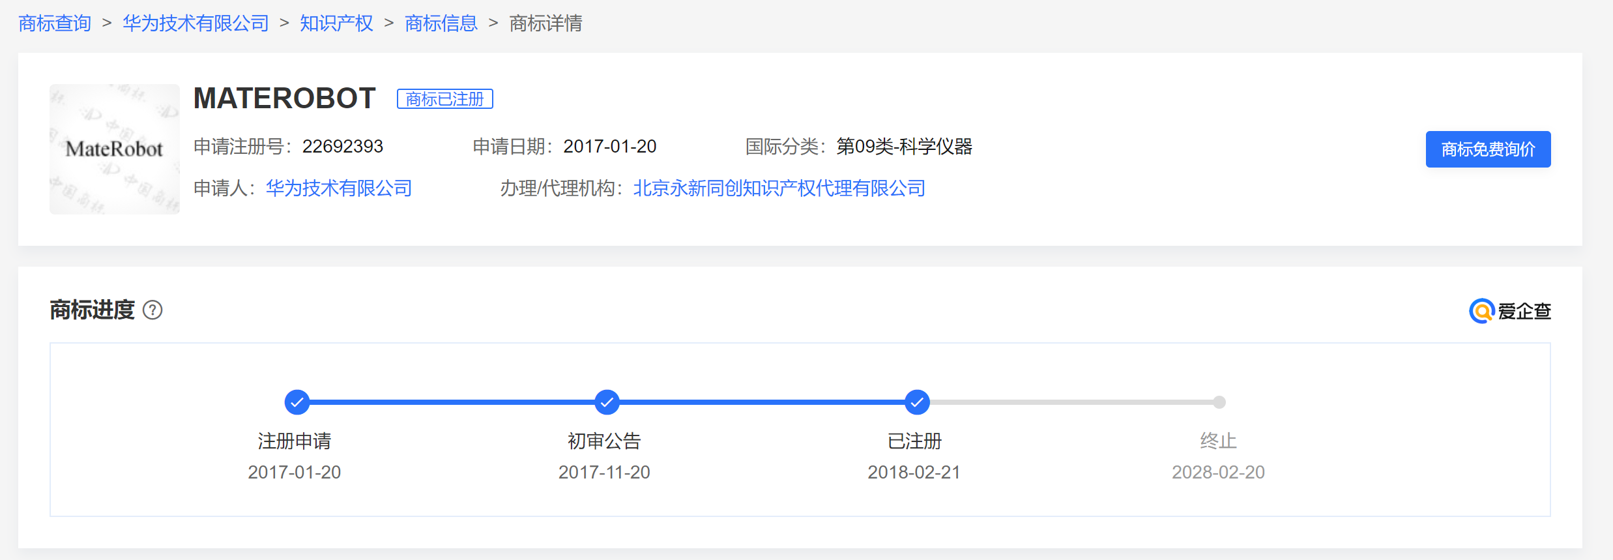Click the blue progress bar segment before 已注册
This screenshot has width=1613, height=560.
coord(761,402)
